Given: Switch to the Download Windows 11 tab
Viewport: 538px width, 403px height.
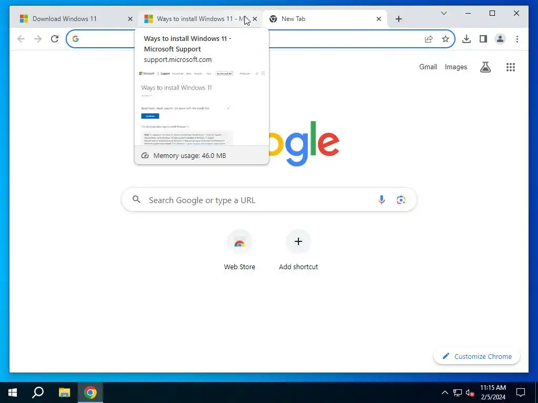Looking at the screenshot, I should [74, 19].
